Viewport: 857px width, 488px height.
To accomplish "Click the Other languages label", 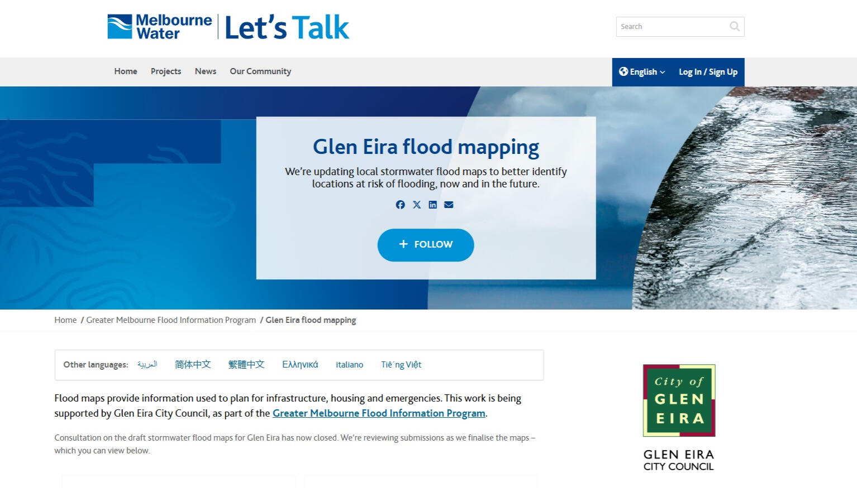I will 96,365.
